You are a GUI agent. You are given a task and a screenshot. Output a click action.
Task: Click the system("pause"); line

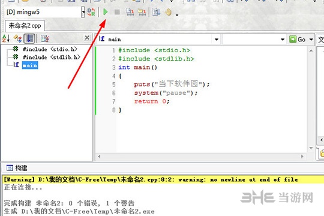coord(166,93)
